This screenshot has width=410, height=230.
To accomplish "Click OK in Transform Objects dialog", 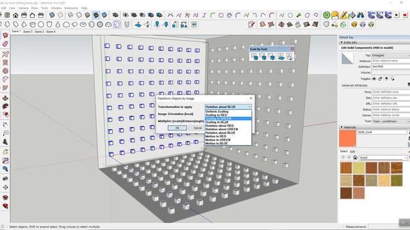I will pos(177,128).
